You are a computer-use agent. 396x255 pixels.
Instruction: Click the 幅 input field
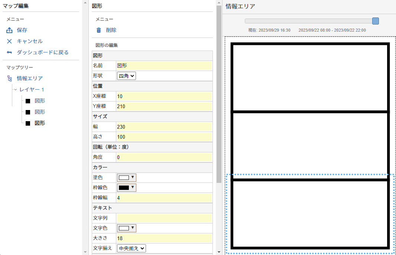[x=164, y=127]
